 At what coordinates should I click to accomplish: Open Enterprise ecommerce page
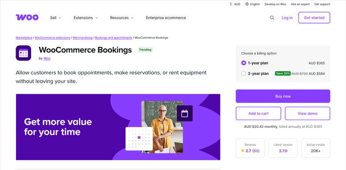pyautogui.click(x=166, y=18)
